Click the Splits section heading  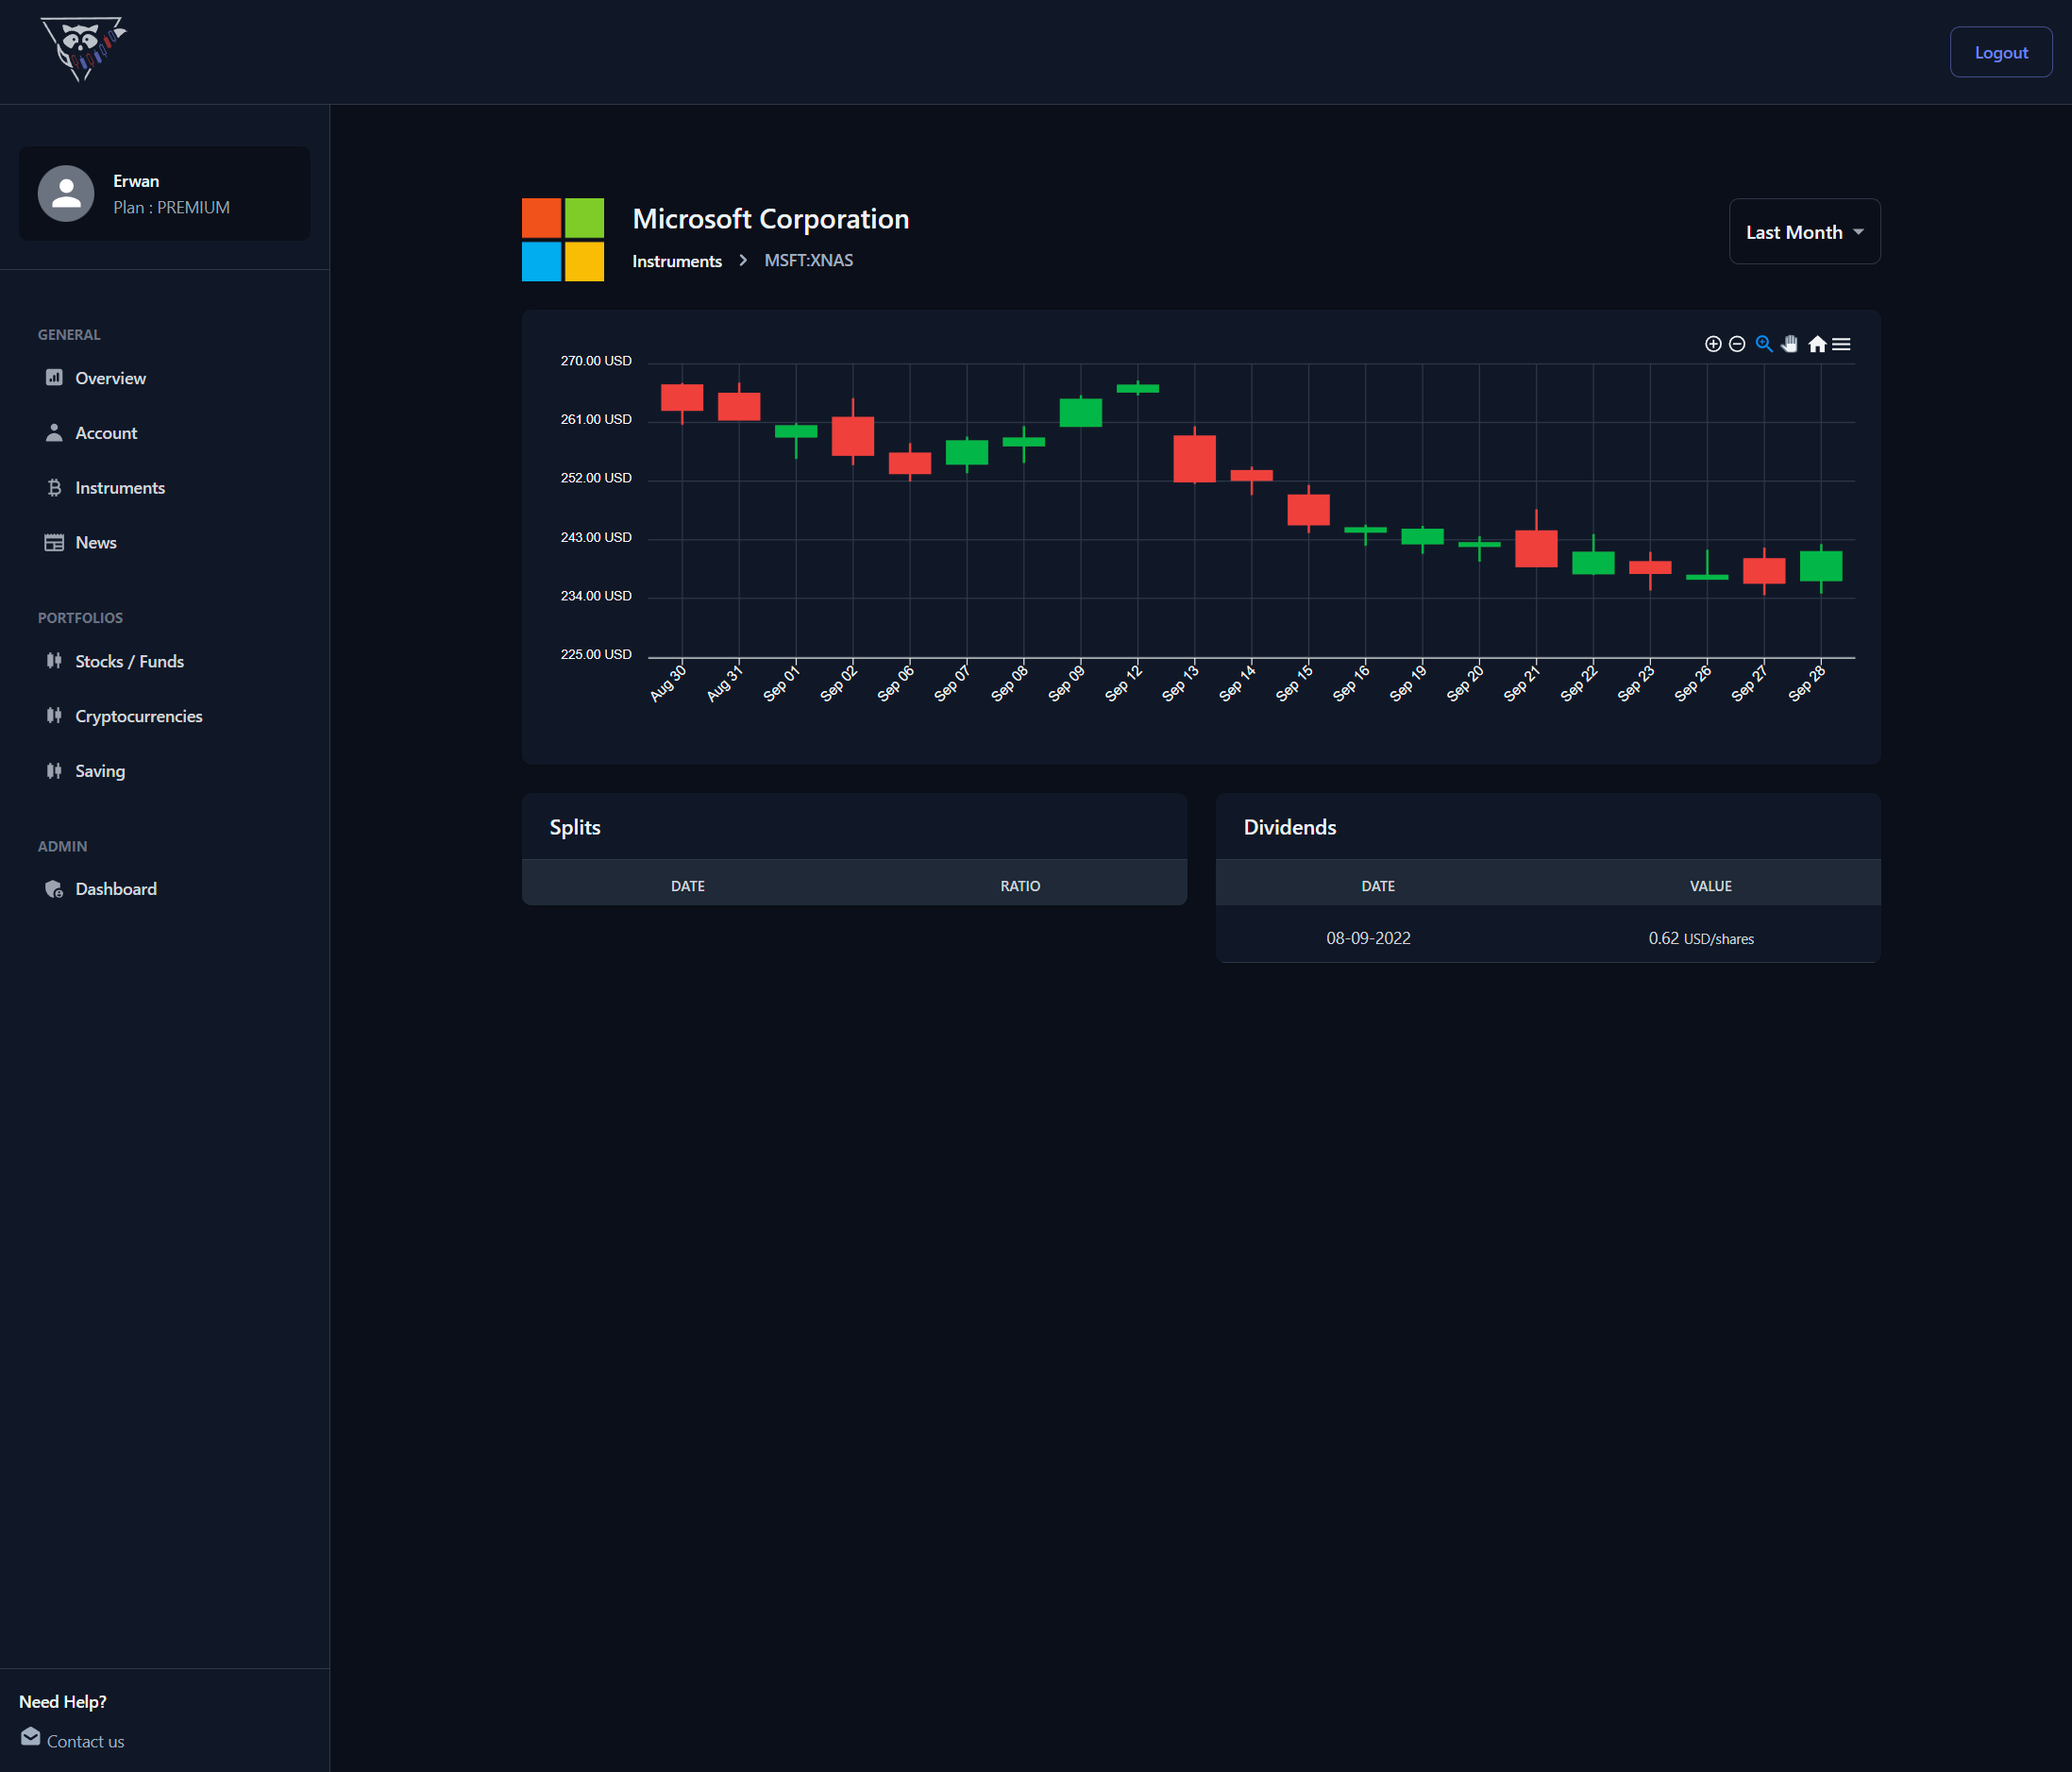point(575,827)
